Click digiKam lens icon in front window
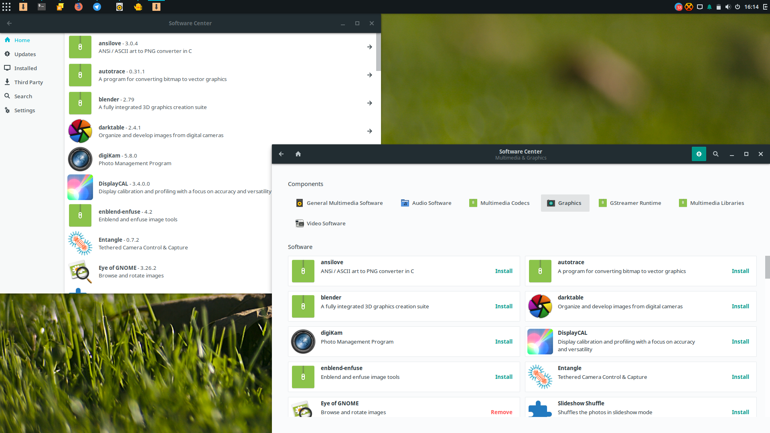Image resolution: width=770 pixels, height=433 pixels. tap(303, 342)
